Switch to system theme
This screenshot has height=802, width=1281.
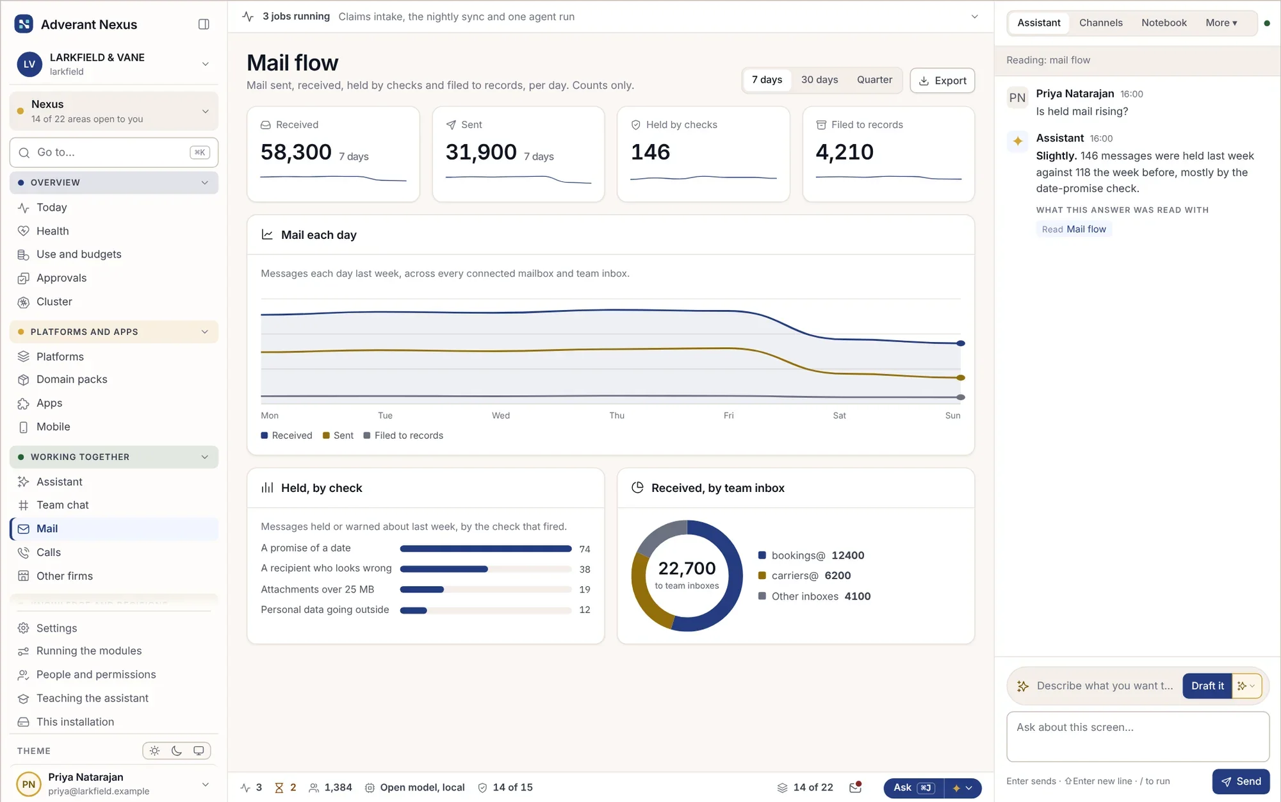[199, 751]
